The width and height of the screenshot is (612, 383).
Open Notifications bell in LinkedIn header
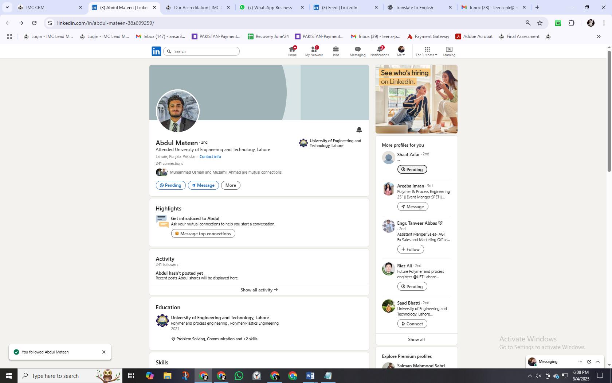click(x=380, y=51)
